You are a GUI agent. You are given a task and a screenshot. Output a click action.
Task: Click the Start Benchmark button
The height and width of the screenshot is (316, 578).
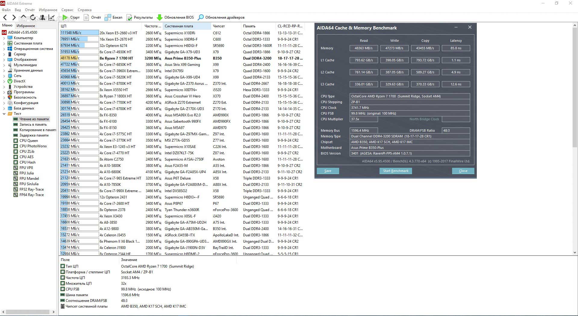click(x=396, y=171)
